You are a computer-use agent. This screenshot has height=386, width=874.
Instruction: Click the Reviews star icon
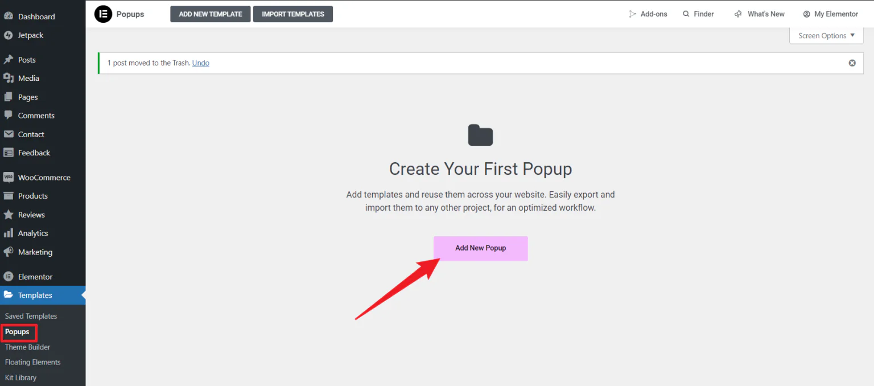coord(9,215)
